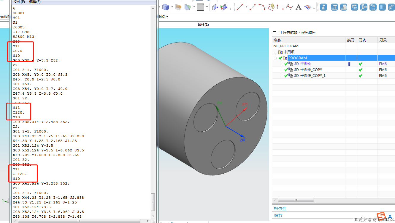Viewport: 395px width, 223px height.
Task: Click the blue information 'i' icon
Action: point(323,7)
